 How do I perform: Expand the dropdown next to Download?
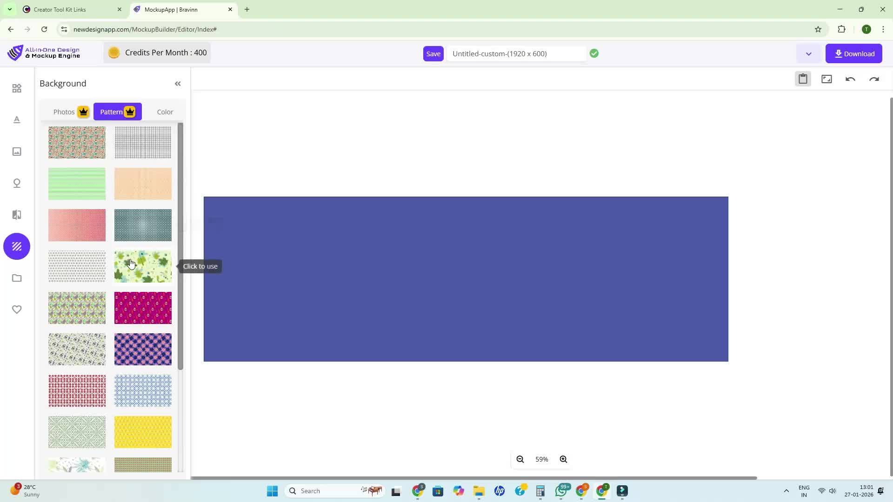808,54
